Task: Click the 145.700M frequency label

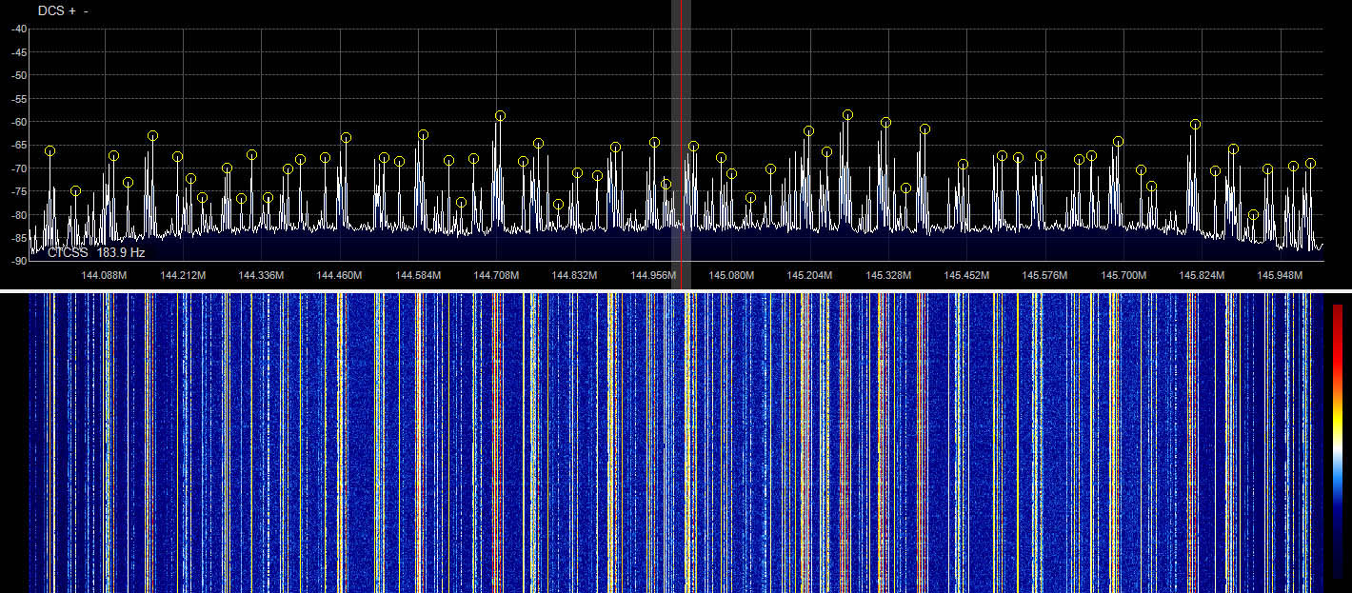Action: pyautogui.click(x=1123, y=276)
